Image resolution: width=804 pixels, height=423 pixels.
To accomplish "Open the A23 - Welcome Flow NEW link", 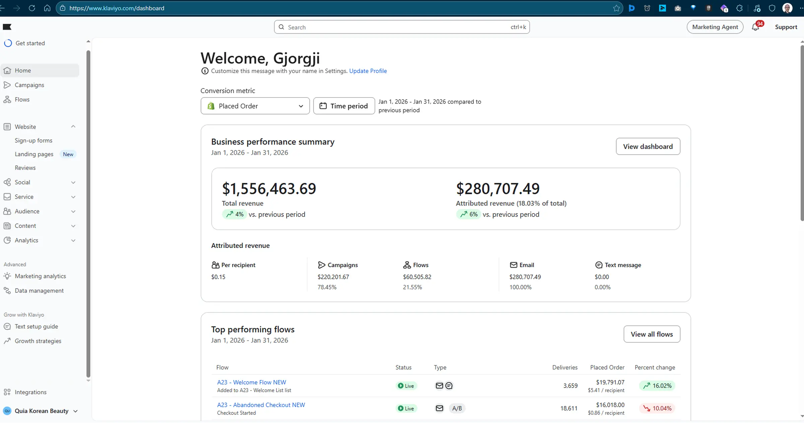I will click(x=252, y=382).
